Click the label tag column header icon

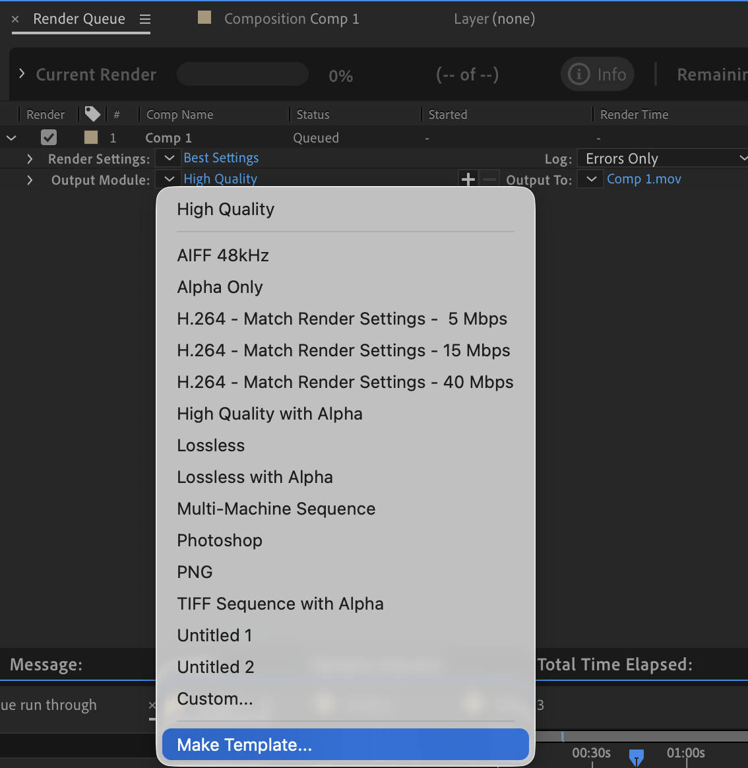point(92,113)
